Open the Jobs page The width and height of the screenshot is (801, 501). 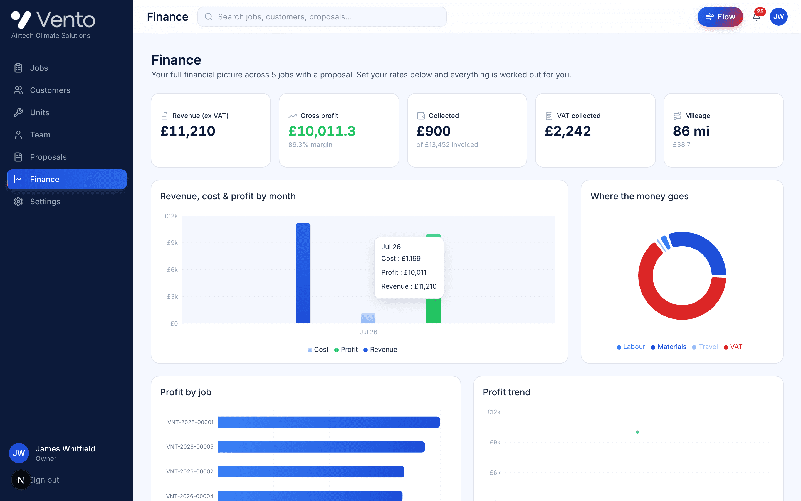click(66, 68)
